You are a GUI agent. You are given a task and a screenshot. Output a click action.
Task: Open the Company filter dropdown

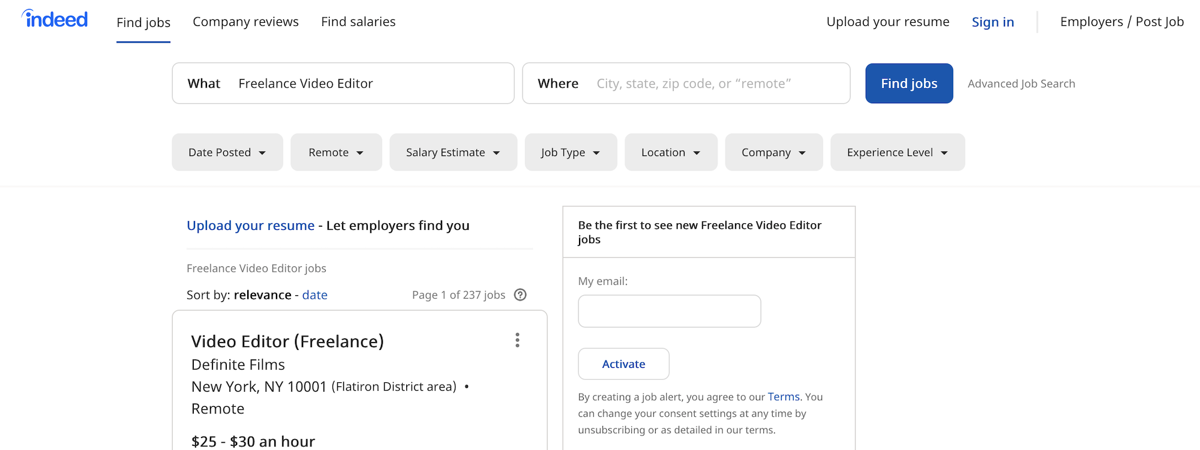773,152
